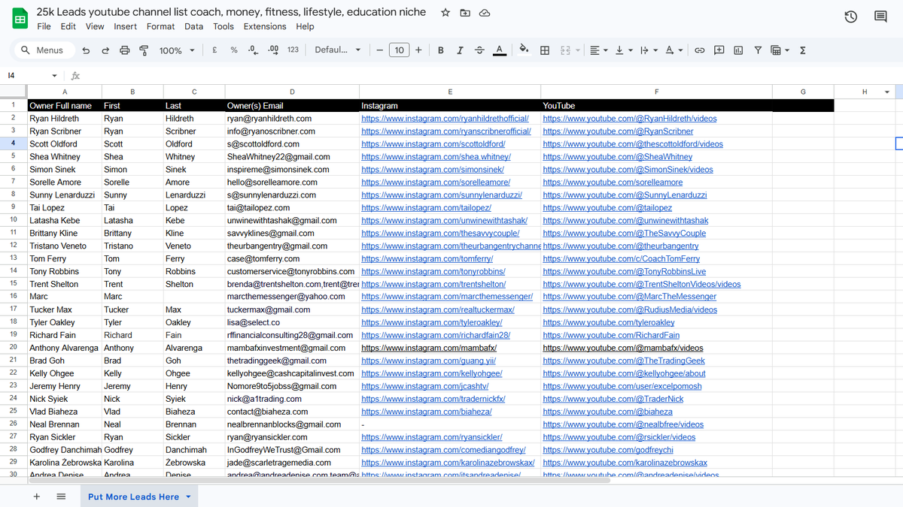Open the Format menu
903x507 pixels.
[160, 26]
